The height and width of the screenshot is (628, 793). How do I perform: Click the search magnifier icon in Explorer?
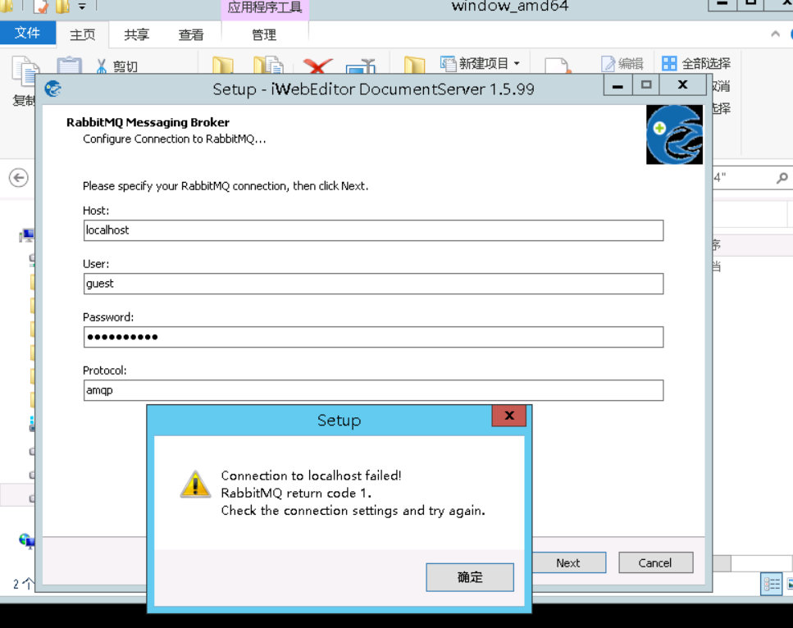782,178
